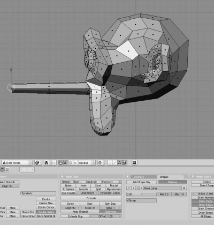
Task: Click the Fractal button
Action: point(114,185)
